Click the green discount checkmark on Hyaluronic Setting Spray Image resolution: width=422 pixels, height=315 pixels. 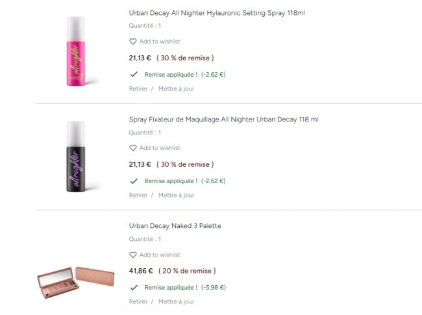[x=134, y=74]
